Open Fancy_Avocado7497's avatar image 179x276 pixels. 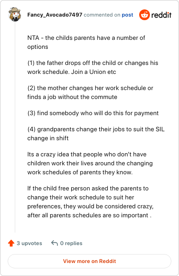[x=15, y=14]
